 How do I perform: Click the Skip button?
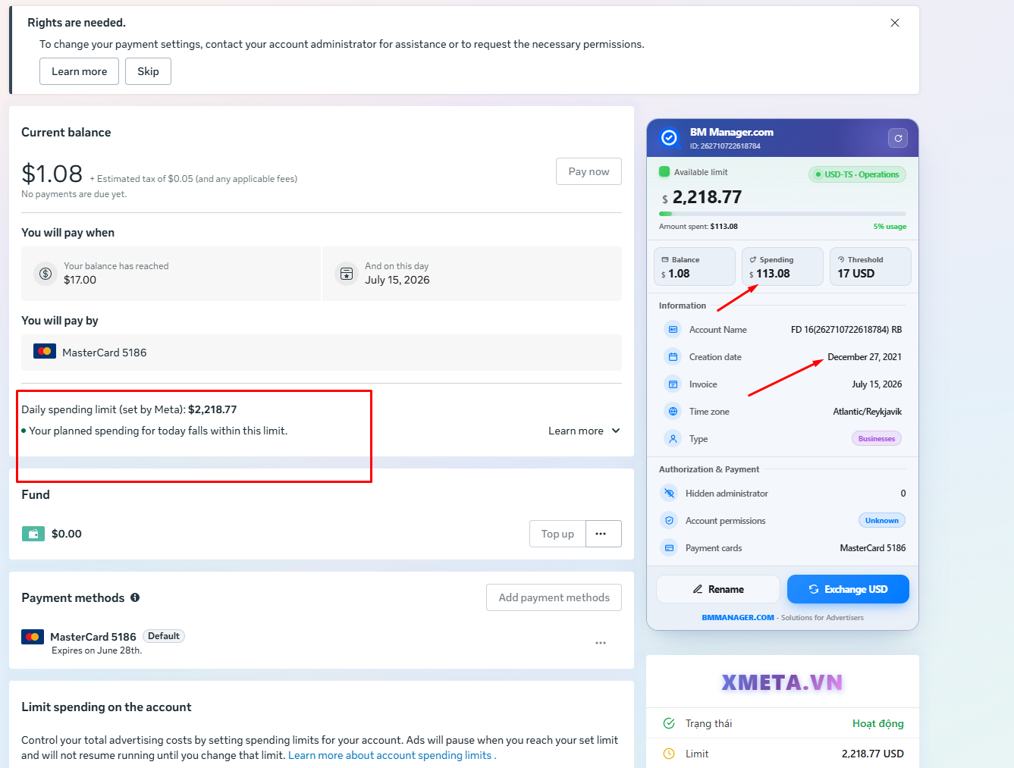pyautogui.click(x=148, y=71)
